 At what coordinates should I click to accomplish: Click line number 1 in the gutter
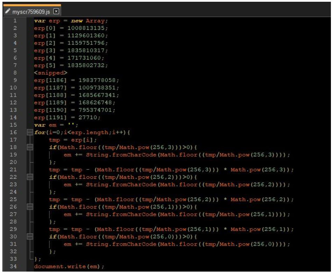click(15, 21)
